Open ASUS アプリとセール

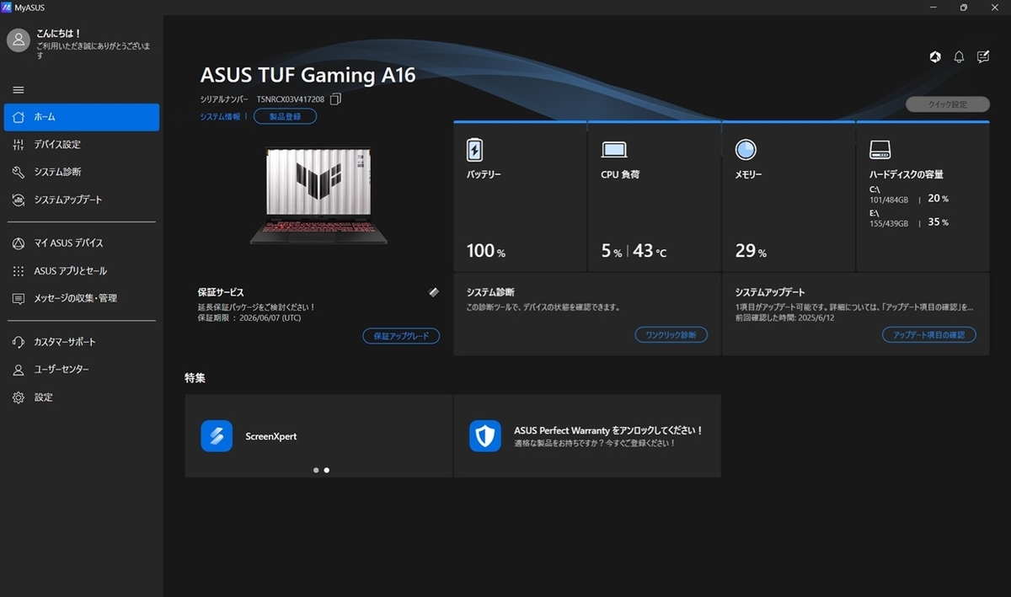point(82,271)
